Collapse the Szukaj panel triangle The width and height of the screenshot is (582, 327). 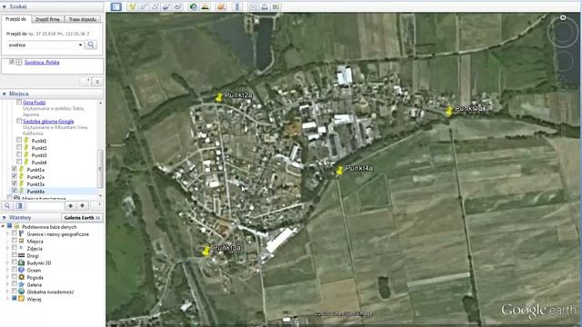(x=4, y=6)
